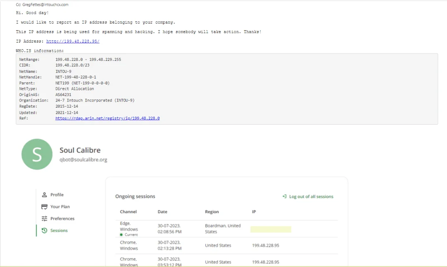Click the Cc address GregFettes@intouchcx.com
Screen dimensions: 447x267
click(x=46, y=5)
